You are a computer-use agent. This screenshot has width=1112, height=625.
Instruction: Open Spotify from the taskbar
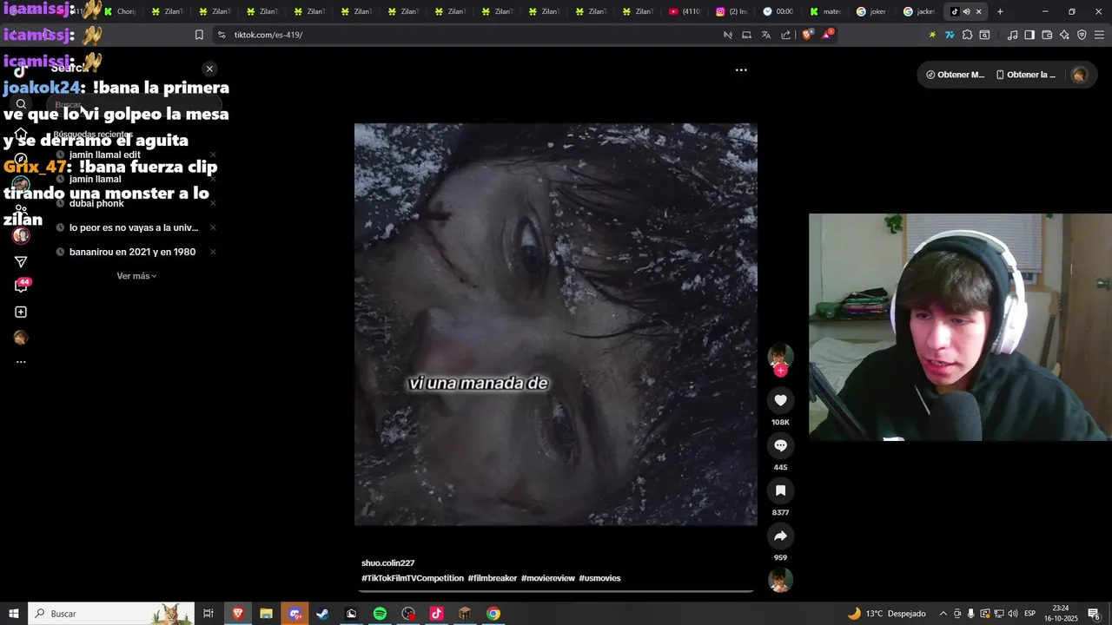coord(380,614)
